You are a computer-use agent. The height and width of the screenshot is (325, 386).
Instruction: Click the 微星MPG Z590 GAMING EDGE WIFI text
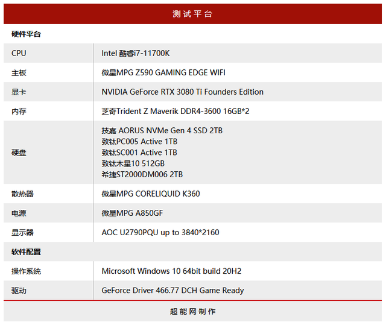163,73
